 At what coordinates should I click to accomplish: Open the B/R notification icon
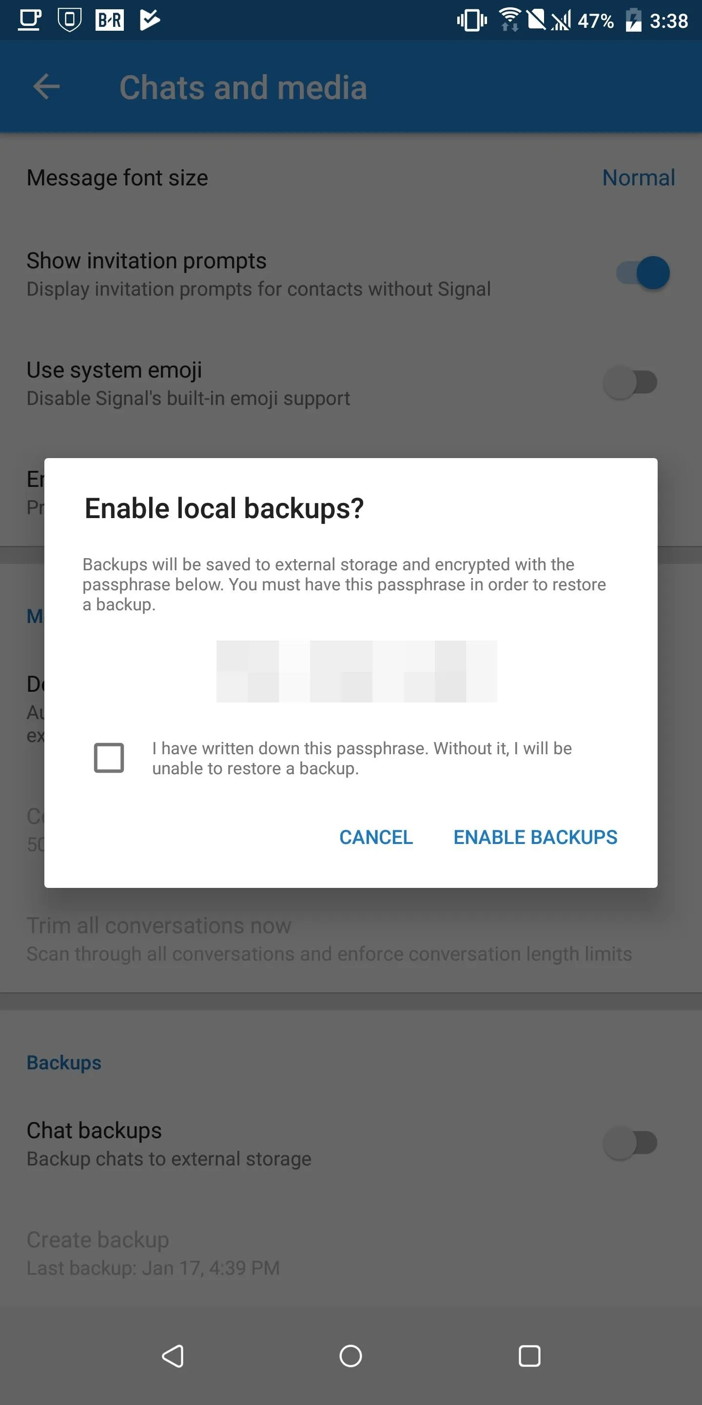tap(110, 20)
